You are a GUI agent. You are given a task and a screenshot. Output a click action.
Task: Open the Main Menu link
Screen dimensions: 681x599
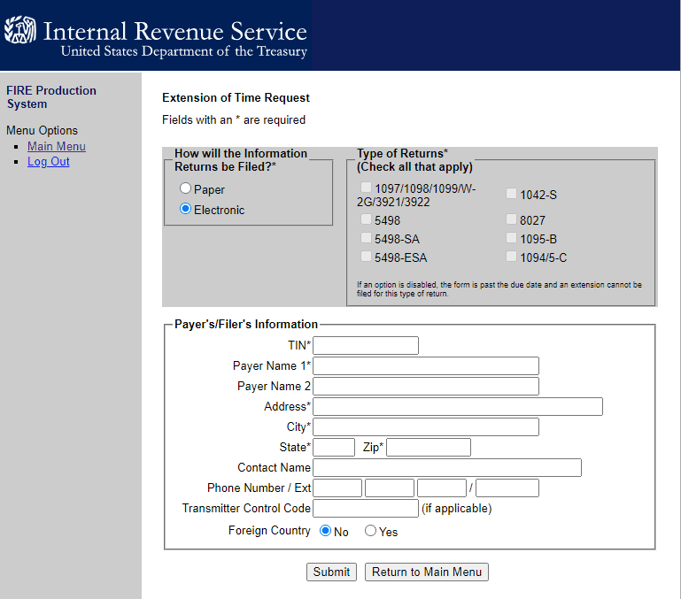point(57,146)
